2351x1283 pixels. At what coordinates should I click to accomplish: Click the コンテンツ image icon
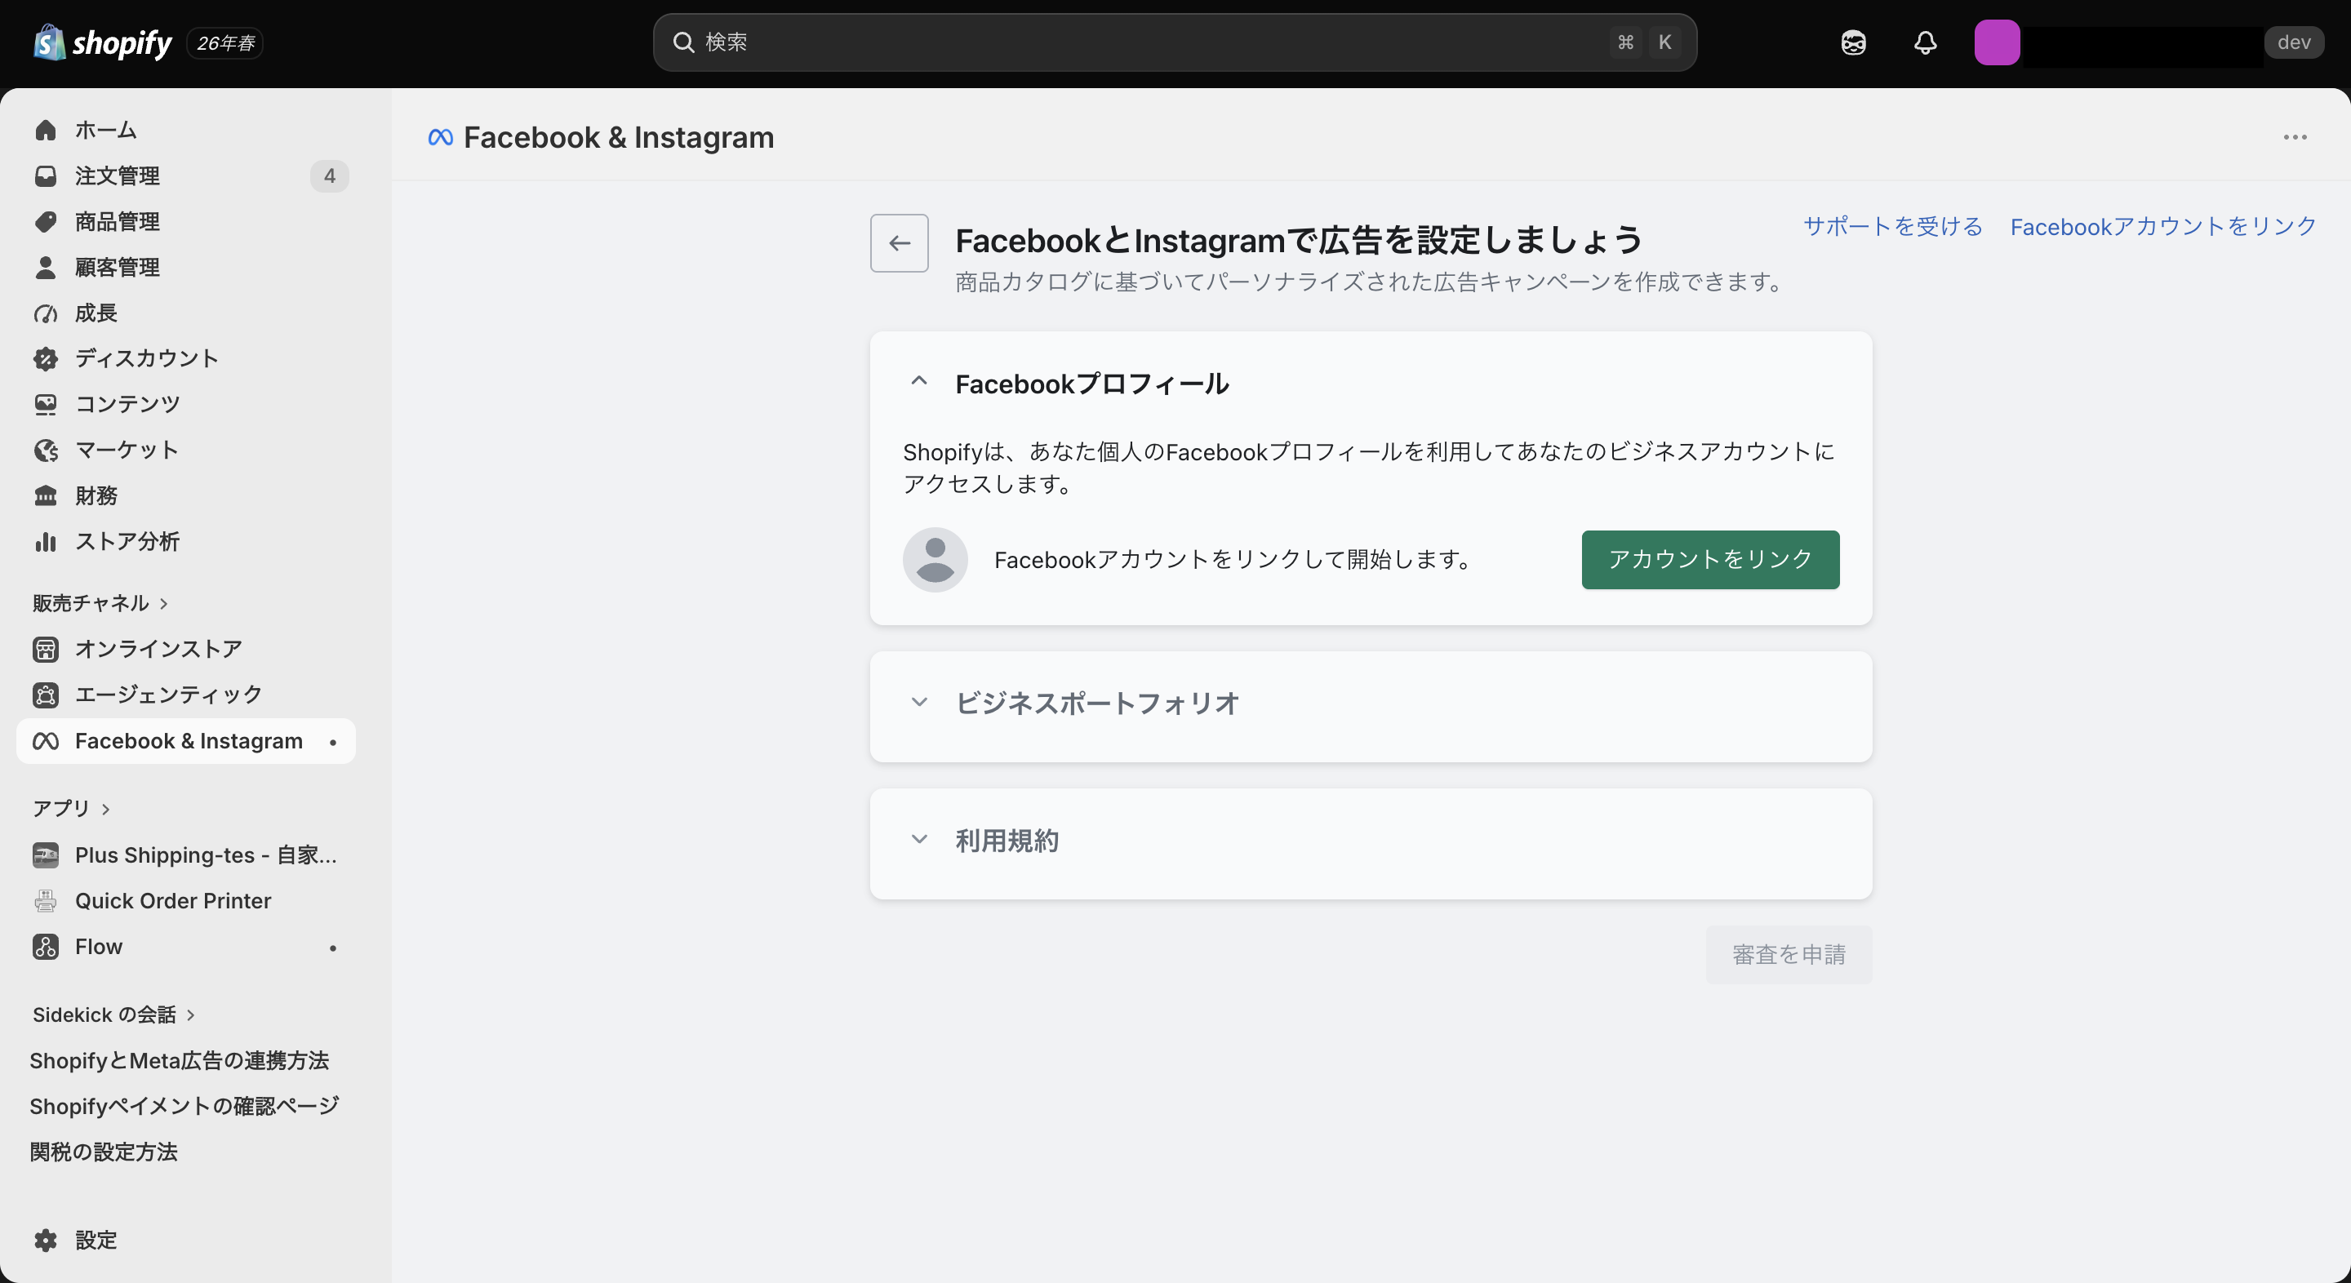(46, 404)
